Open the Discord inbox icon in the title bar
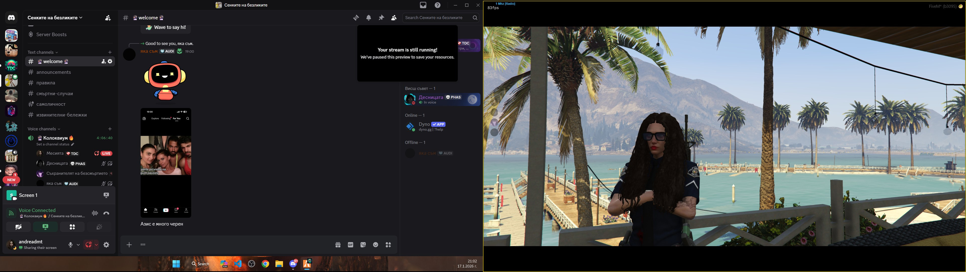Image resolution: width=966 pixels, height=272 pixels. [423, 5]
